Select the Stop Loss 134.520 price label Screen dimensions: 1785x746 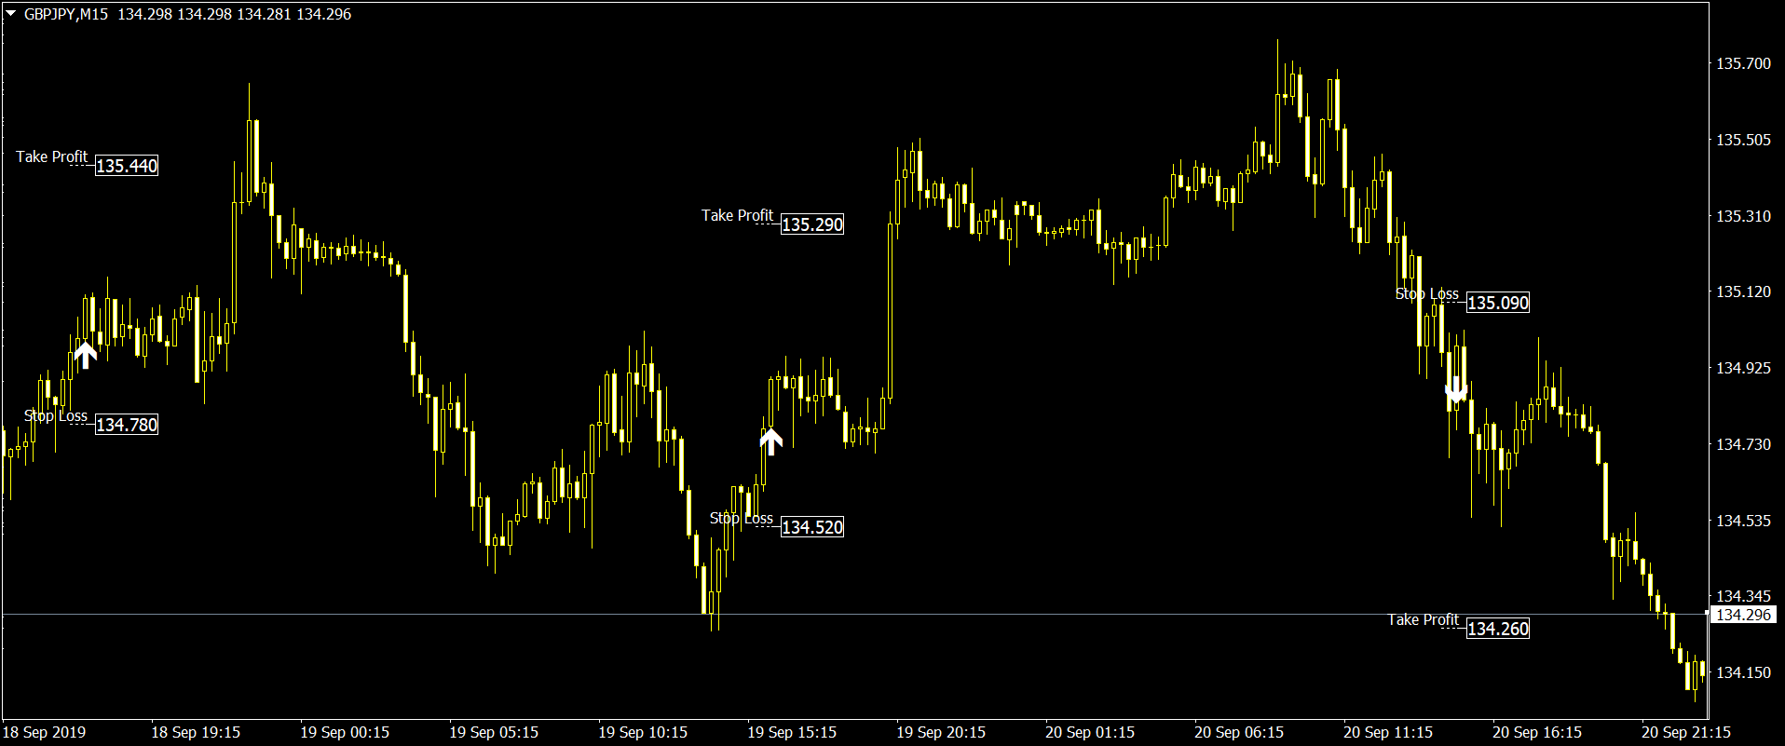[x=812, y=527]
